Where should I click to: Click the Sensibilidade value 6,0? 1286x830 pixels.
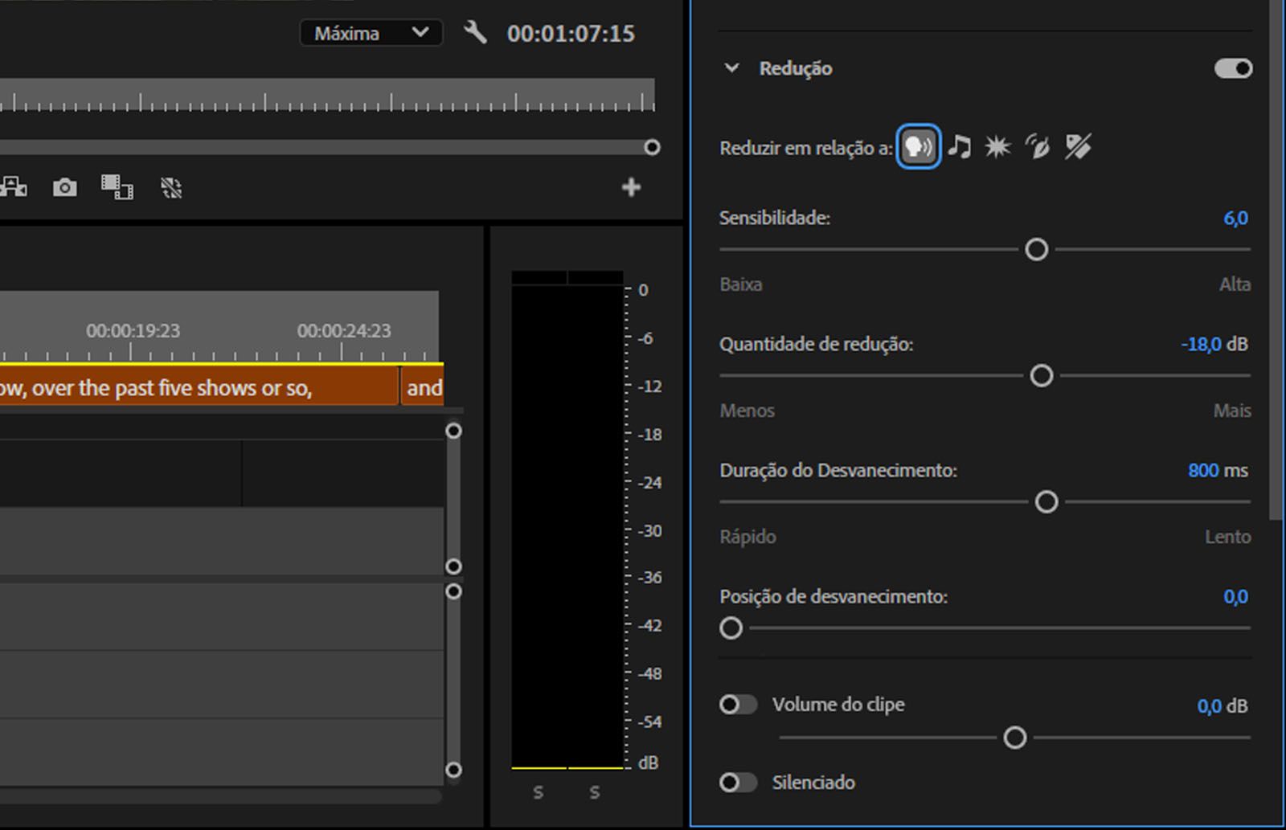1235,218
